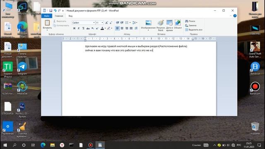The height and width of the screenshot is (149, 265).
Task: Click the Save icon in quick access toolbar
Action: click(51, 11)
